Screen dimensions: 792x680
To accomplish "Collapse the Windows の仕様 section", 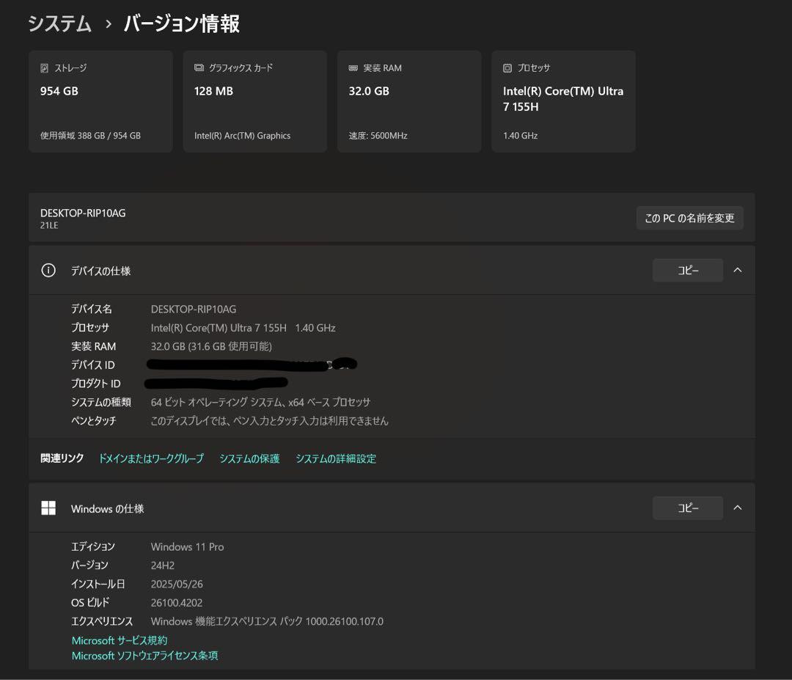I will coord(738,508).
